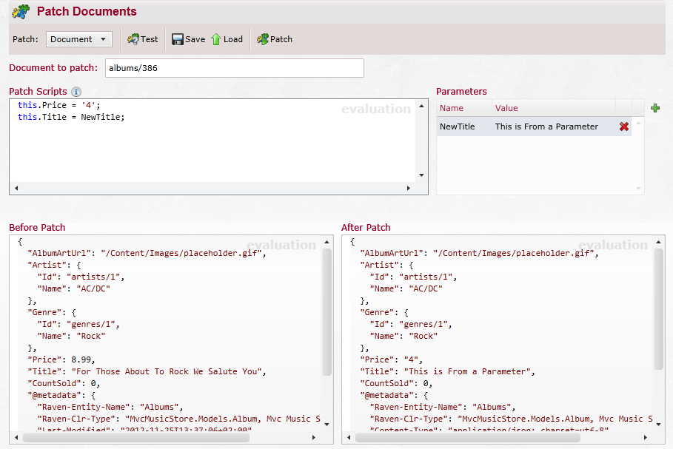Click Before Patch scroll up arrow
This screenshot has width=673, height=449.
point(327,242)
